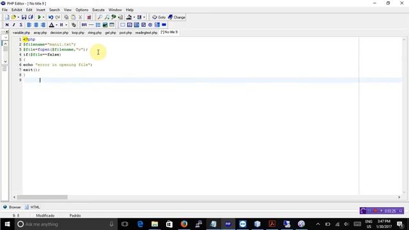
Task: Expand the font color dropdown arrow
Action: coord(56,25)
